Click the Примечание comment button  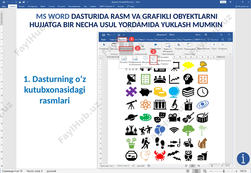click(x=190, y=47)
